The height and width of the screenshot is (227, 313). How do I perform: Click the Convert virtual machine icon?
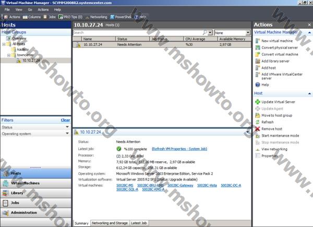[258, 54]
